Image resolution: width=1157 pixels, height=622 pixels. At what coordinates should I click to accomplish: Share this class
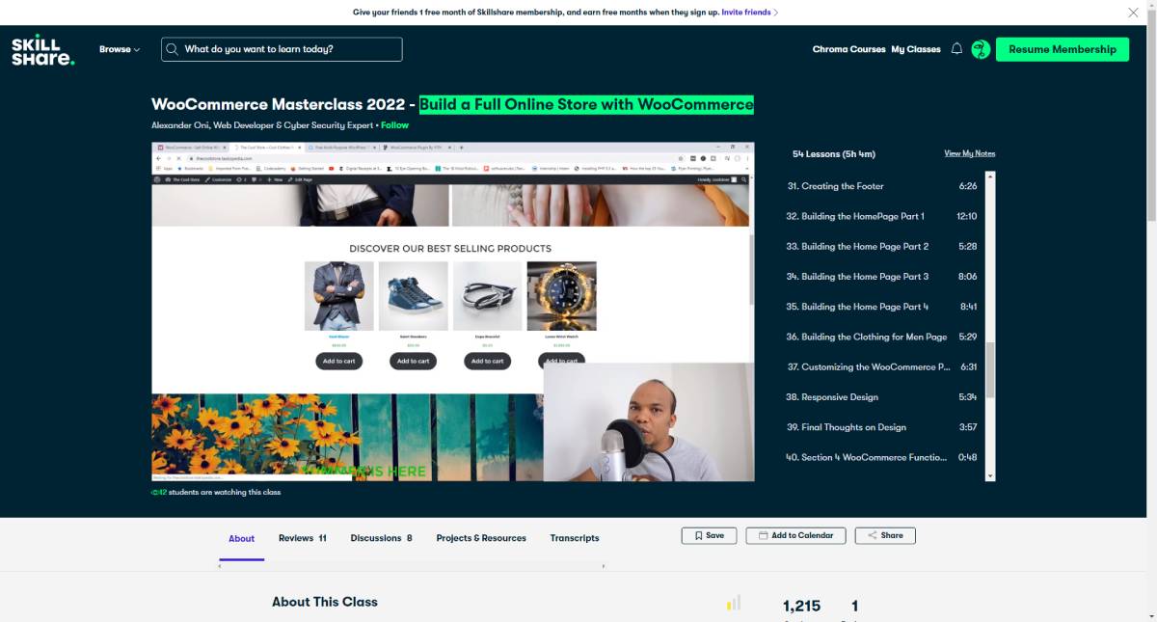[885, 535]
